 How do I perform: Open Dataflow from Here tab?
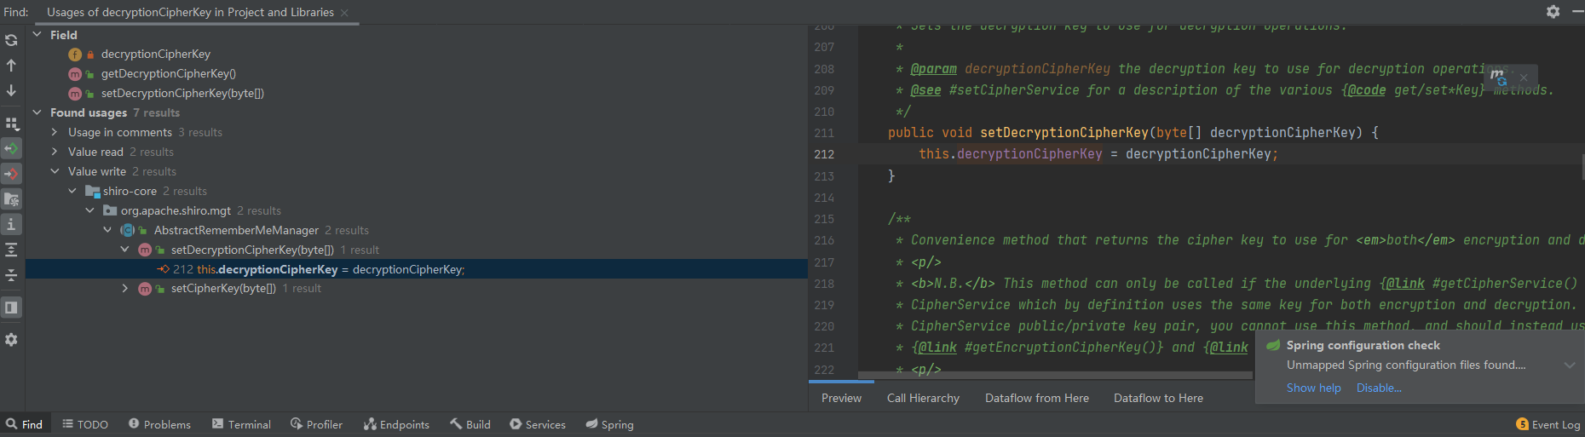(1037, 398)
